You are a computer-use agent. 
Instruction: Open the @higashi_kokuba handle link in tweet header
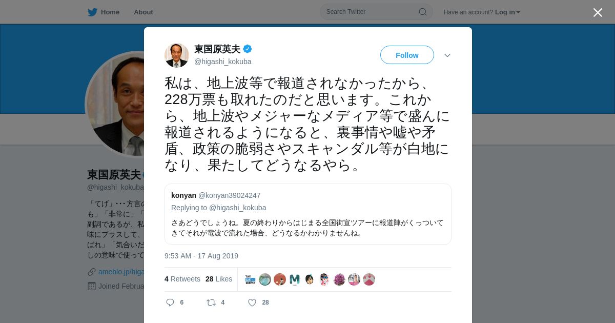(222, 62)
